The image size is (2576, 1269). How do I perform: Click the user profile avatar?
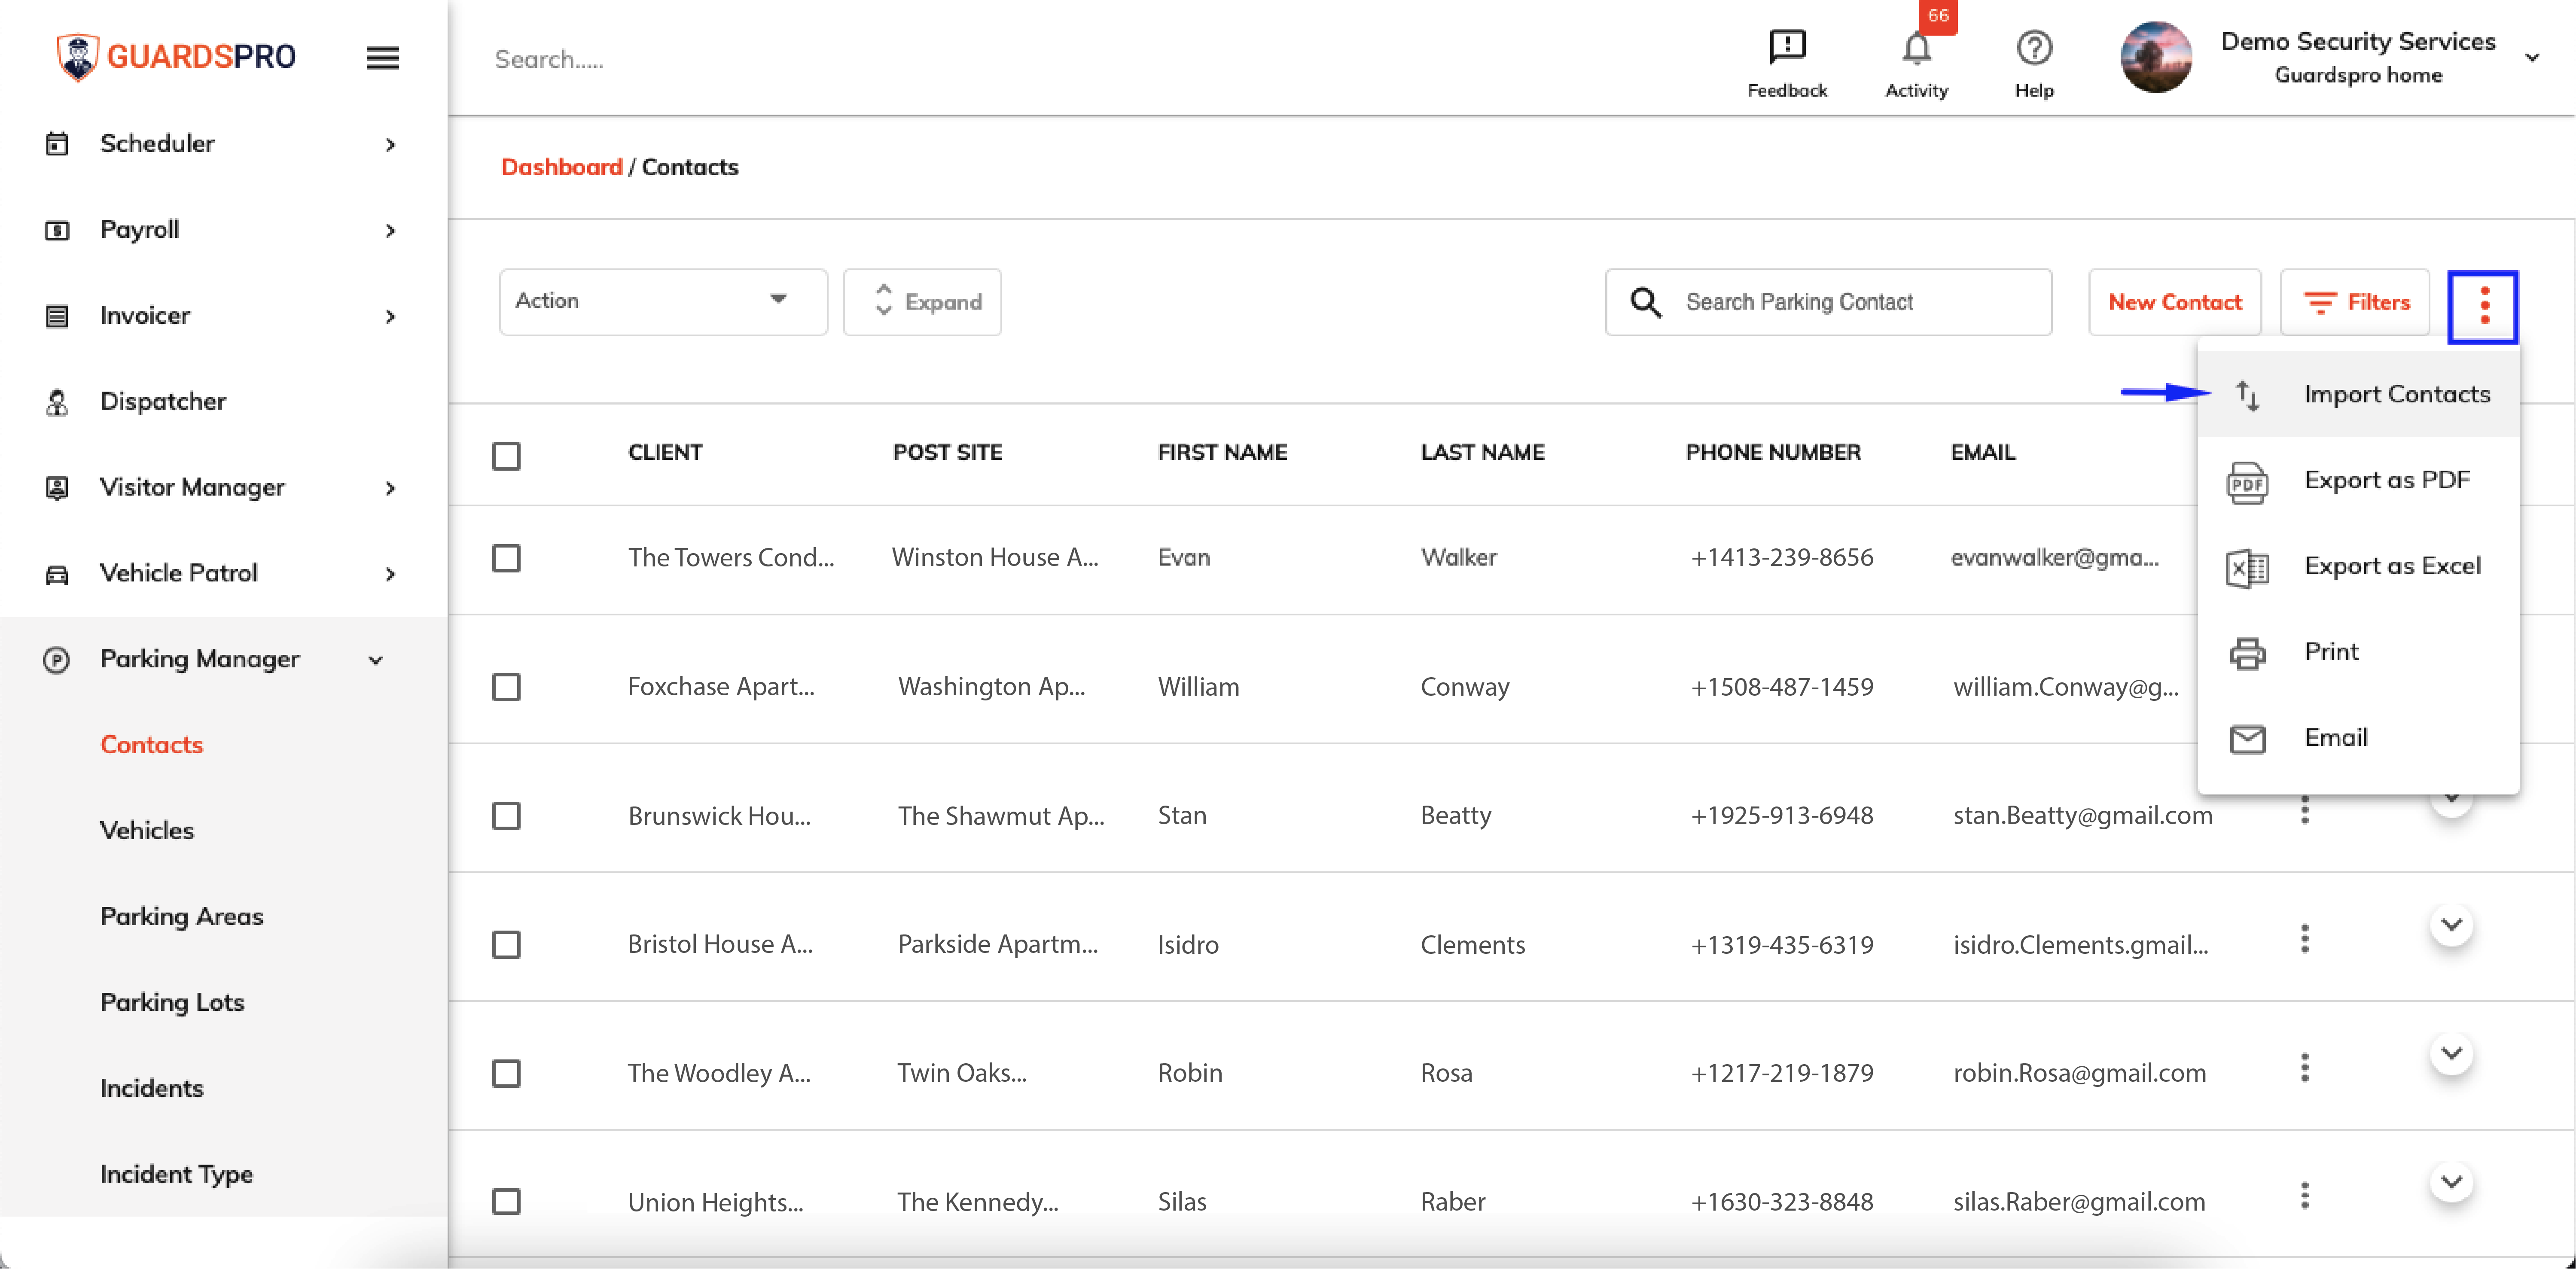pyautogui.click(x=2156, y=57)
